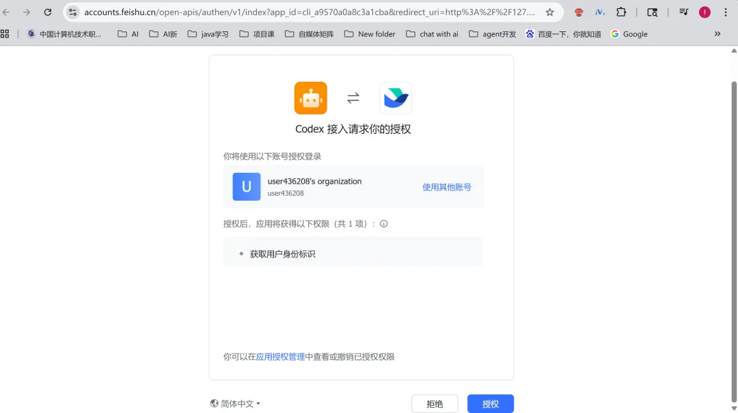
Task: Open site information icon in address bar
Action: pyautogui.click(x=73, y=12)
